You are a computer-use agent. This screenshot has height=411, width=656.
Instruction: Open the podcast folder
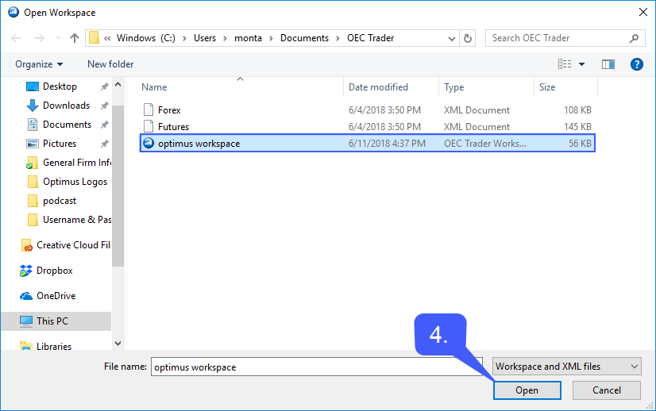pyautogui.click(x=60, y=201)
